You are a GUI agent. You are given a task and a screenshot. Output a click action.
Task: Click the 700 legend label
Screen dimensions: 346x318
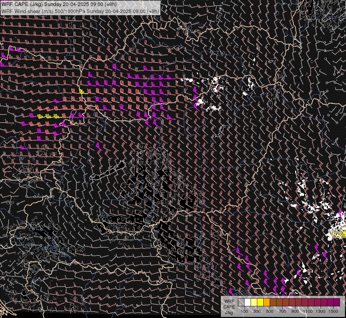[x=282, y=311]
